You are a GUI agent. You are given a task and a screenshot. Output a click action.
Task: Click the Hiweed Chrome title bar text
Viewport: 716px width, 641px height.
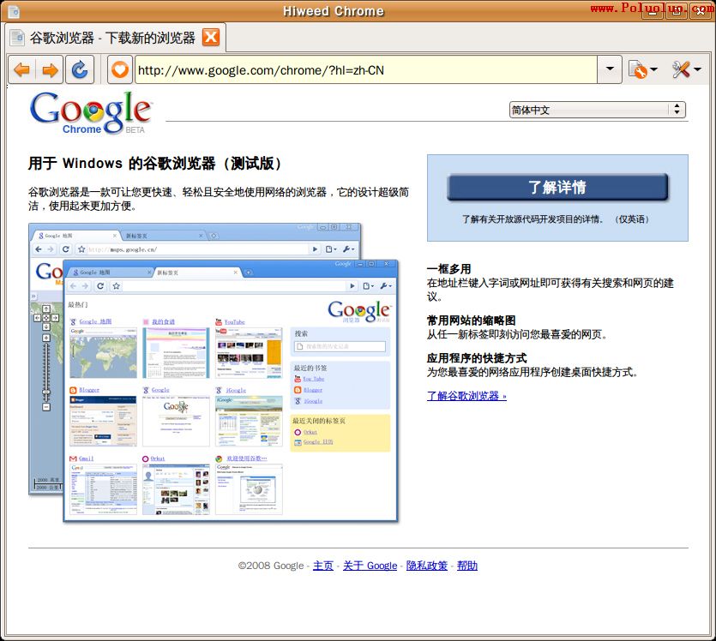point(334,11)
